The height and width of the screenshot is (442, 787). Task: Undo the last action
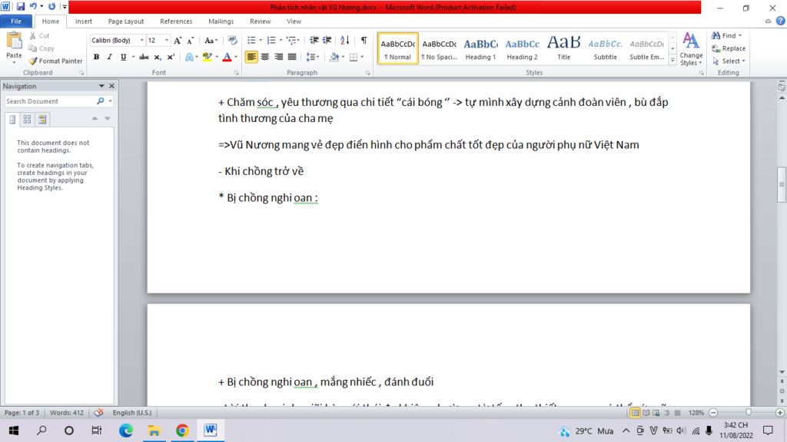tap(33, 6)
